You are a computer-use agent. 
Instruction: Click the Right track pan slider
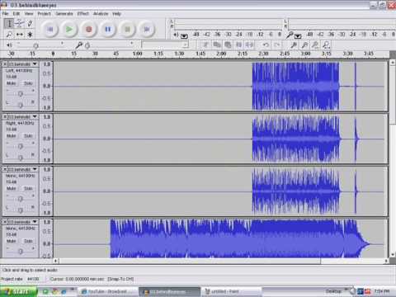(x=21, y=158)
